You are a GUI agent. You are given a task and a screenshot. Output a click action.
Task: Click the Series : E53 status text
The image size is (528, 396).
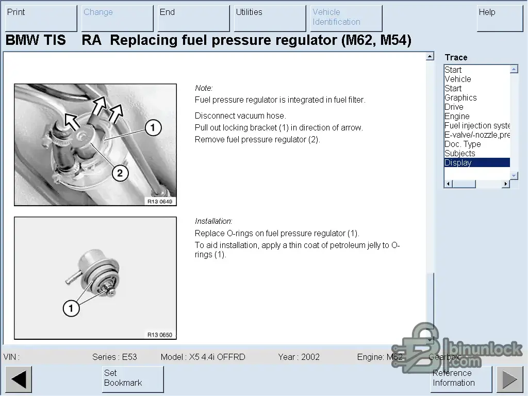point(114,357)
